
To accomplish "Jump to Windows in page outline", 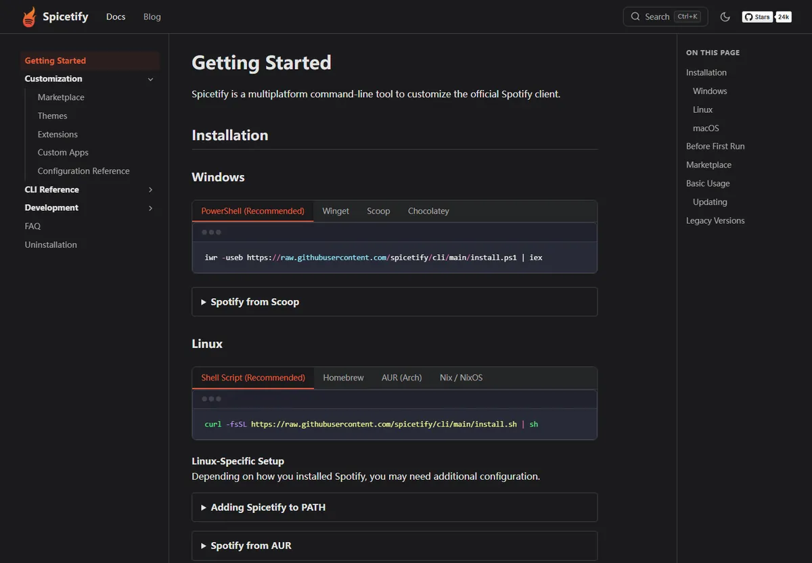I will 710,91.
